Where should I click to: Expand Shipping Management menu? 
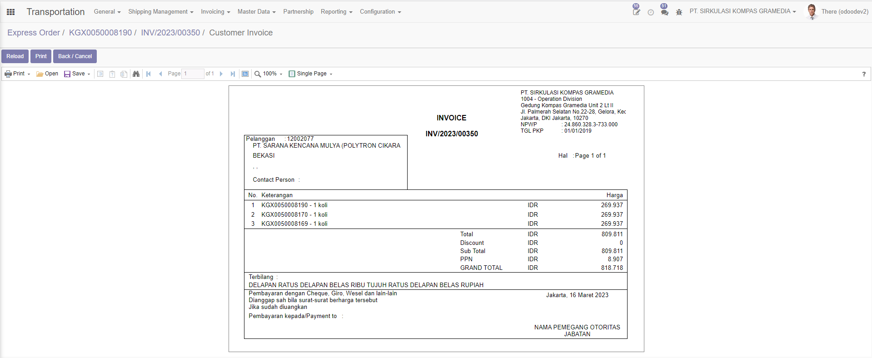(161, 12)
